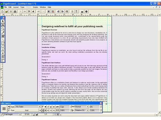161x120 pixels.
Task: Click the Open folder toolbar icon
Action: 6,11
